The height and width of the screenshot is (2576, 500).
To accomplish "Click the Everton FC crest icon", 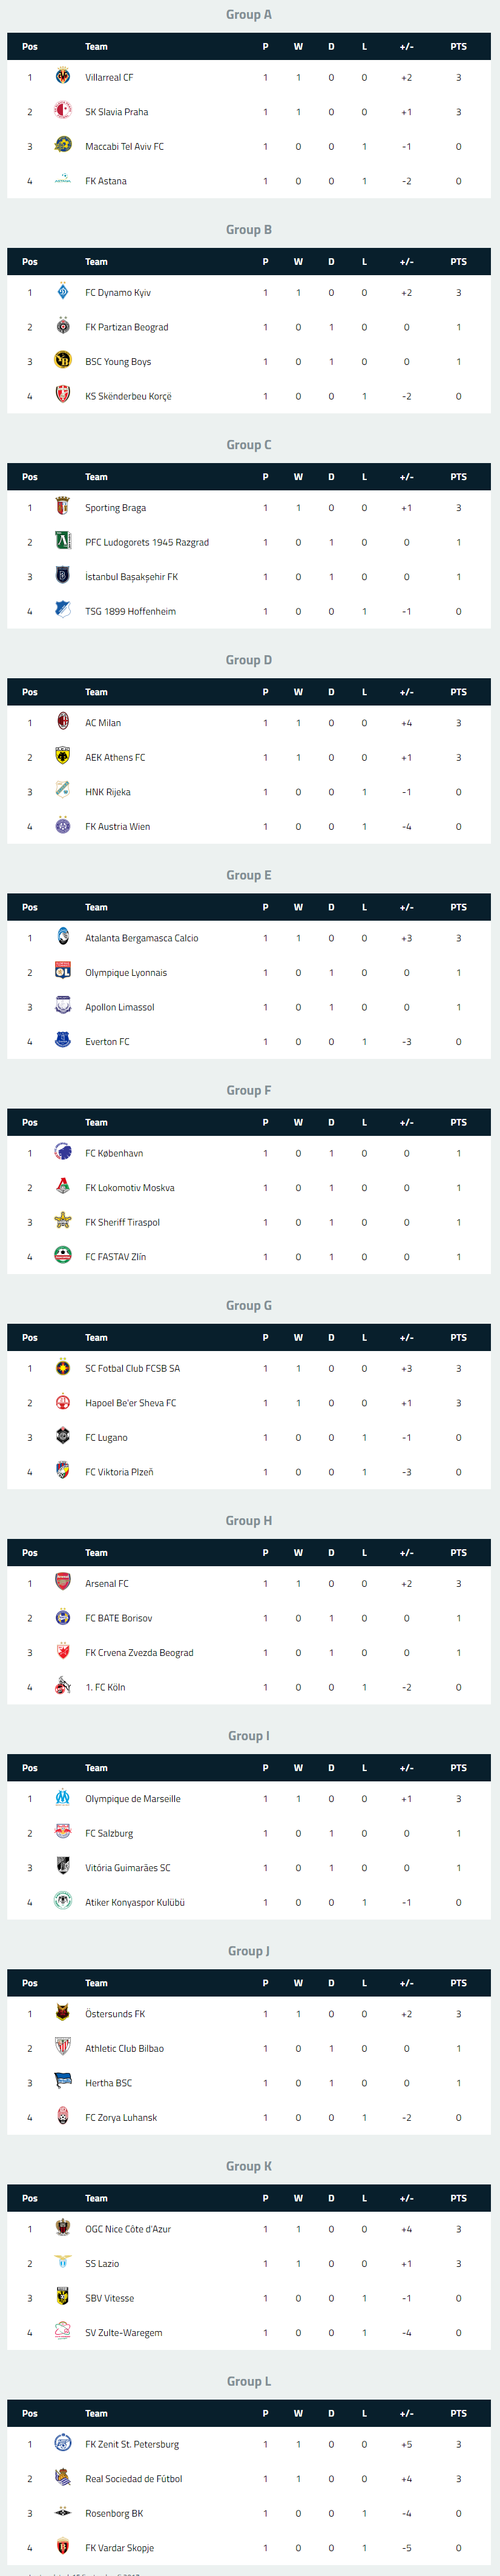I will [x=63, y=1041].
